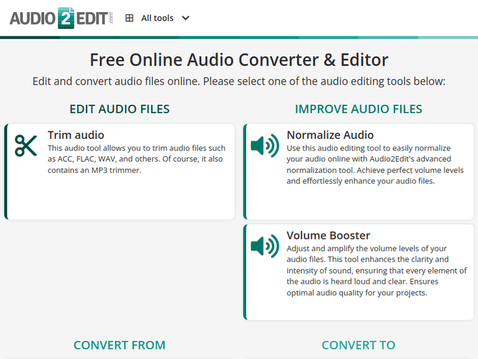The width and height of the screenshot is (478, 359).
Task: Open the All tools menu
Action: tap(157, 18)
